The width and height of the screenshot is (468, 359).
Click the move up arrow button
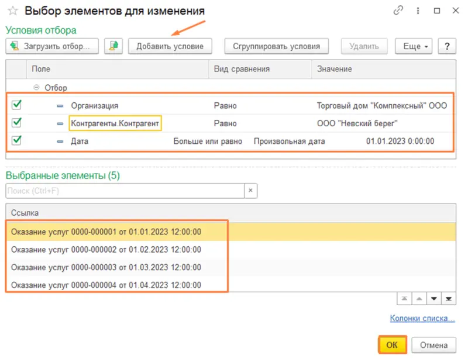pos(419,299)
